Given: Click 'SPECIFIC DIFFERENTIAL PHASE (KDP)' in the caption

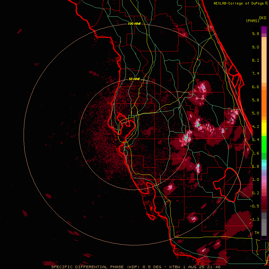Looking at the screenshot, I should click(x=96, y=267).
